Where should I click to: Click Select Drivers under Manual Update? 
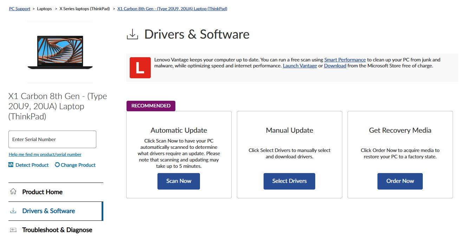click(289, 181)
